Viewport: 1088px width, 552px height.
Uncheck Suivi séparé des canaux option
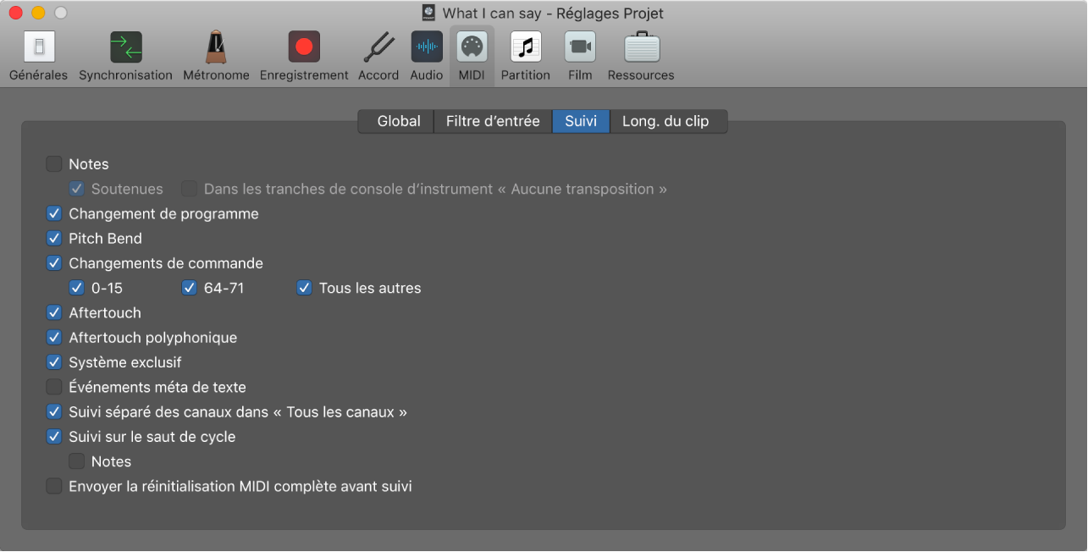tap(54, 411)
